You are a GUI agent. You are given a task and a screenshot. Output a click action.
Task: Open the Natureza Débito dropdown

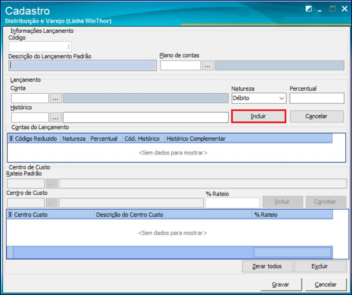[x=259, y=98]
